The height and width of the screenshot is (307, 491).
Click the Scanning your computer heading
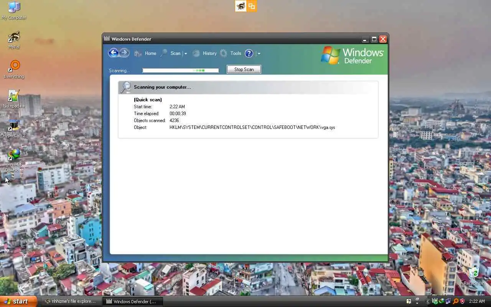coord(162,87)
